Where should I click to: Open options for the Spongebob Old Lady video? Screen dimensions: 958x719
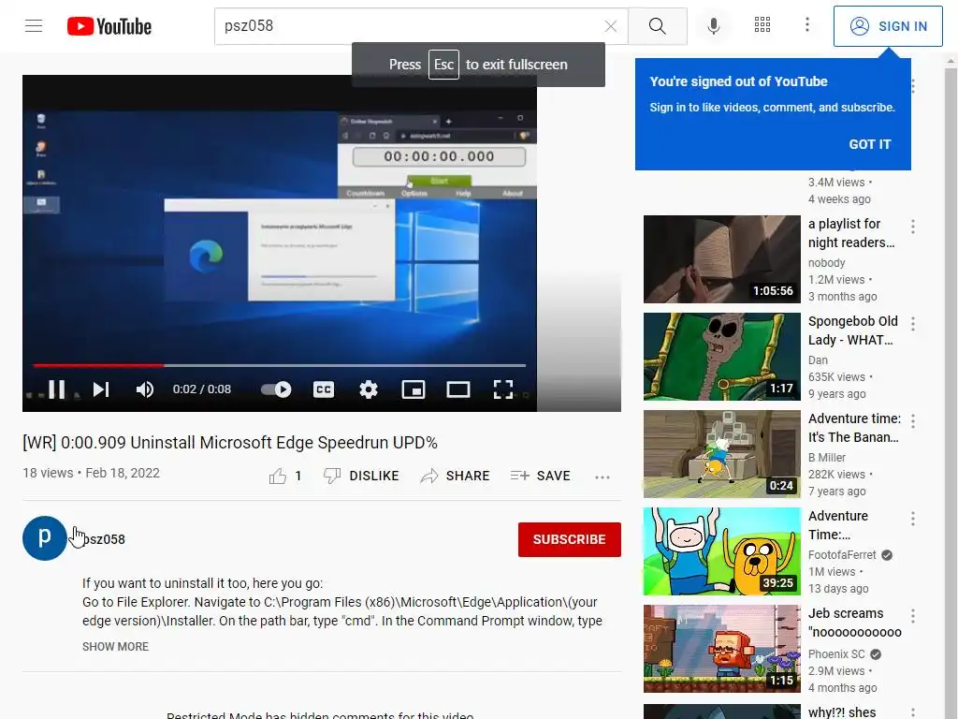pos(913,324)
